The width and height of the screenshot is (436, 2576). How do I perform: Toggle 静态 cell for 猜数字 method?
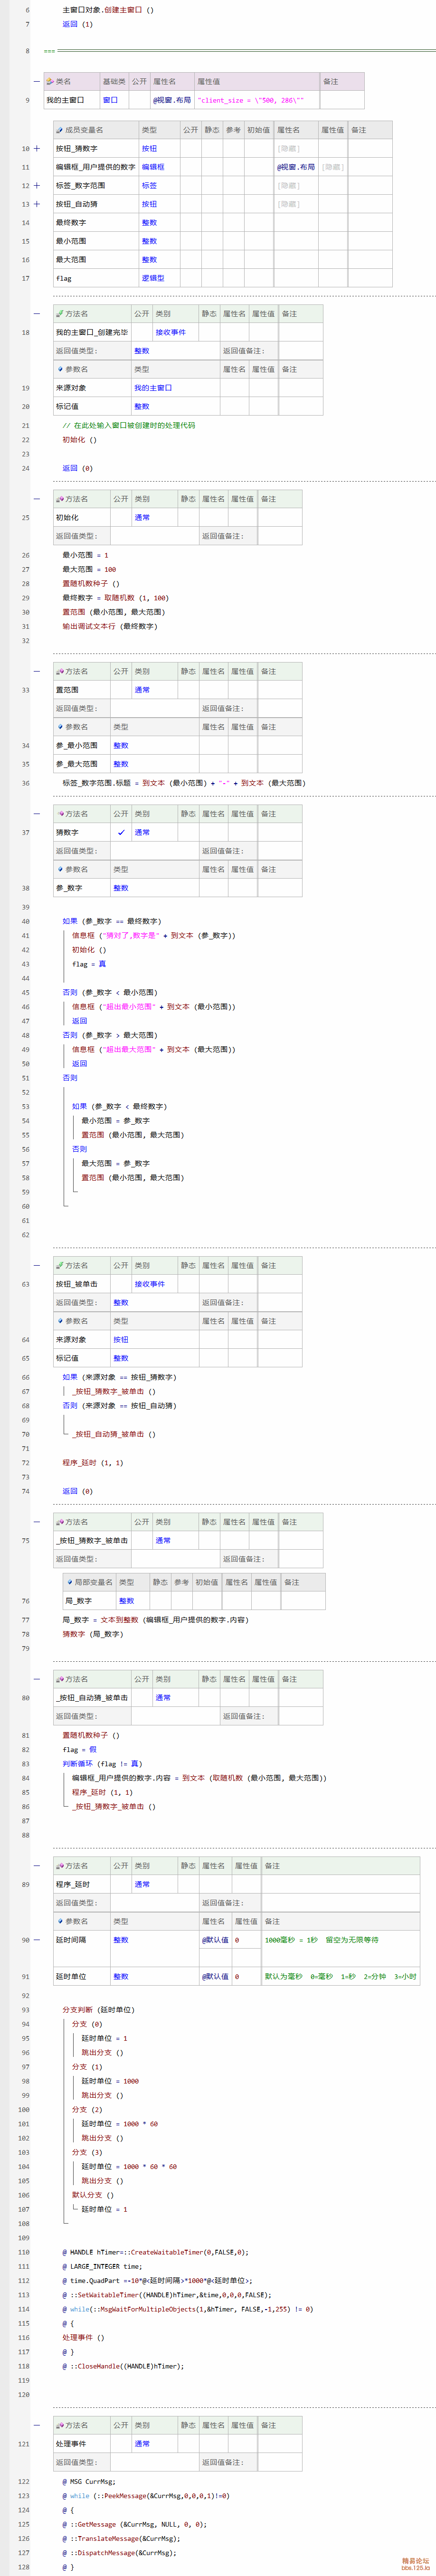tap(189, 832)
